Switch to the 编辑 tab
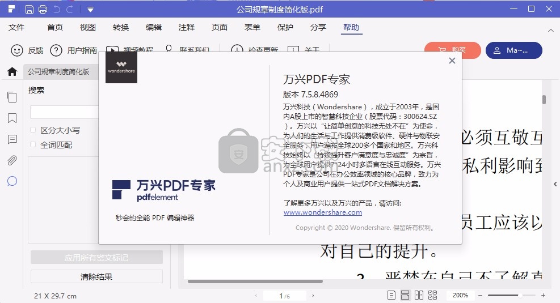This screenshot has height=303, width=560. (154, 27)
